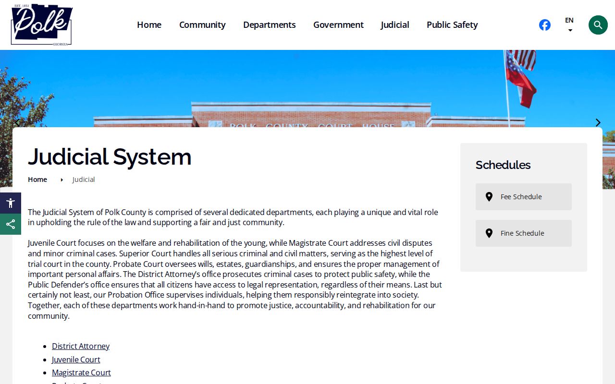Open the Government menu
This screenshot has height=384, width=615.
click(x=338, y=25)
